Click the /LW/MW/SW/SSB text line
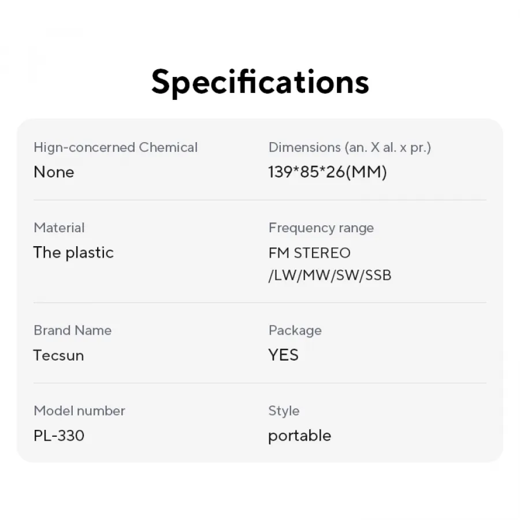Screen dimensions: 520x520 (x=330, y=275)
